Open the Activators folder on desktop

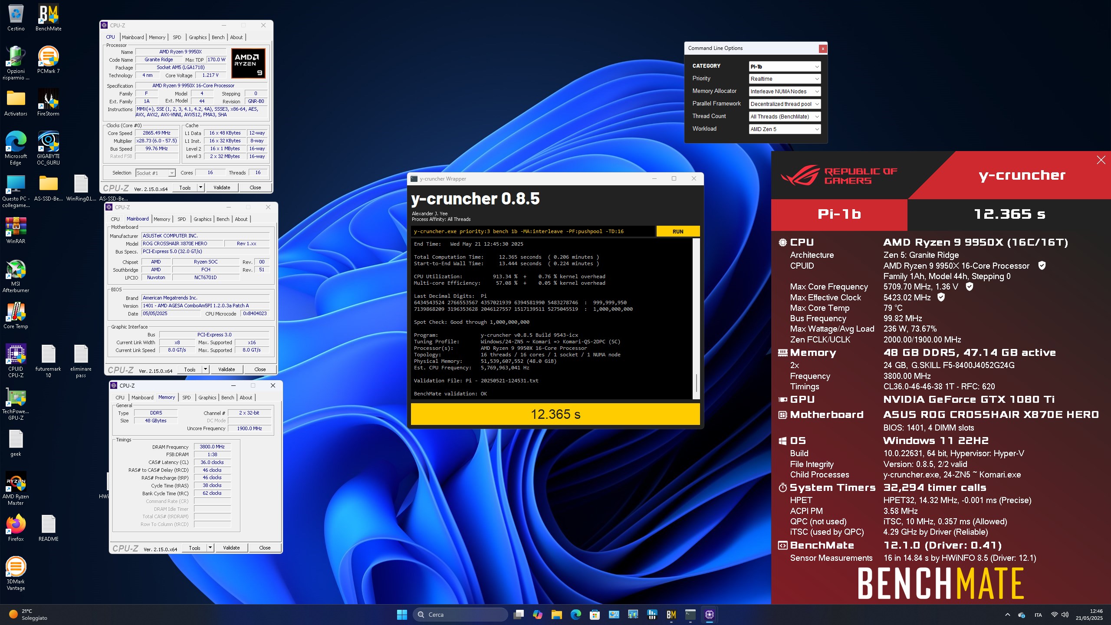(16, 102)
